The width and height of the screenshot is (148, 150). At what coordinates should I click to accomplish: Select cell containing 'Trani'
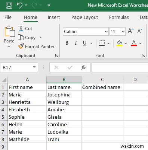(x=64, y=139)
